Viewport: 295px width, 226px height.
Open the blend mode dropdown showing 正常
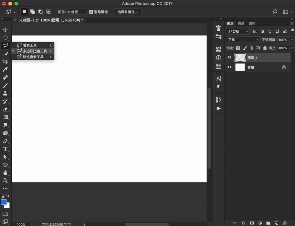pyautogui.click(x=243, y=40)
